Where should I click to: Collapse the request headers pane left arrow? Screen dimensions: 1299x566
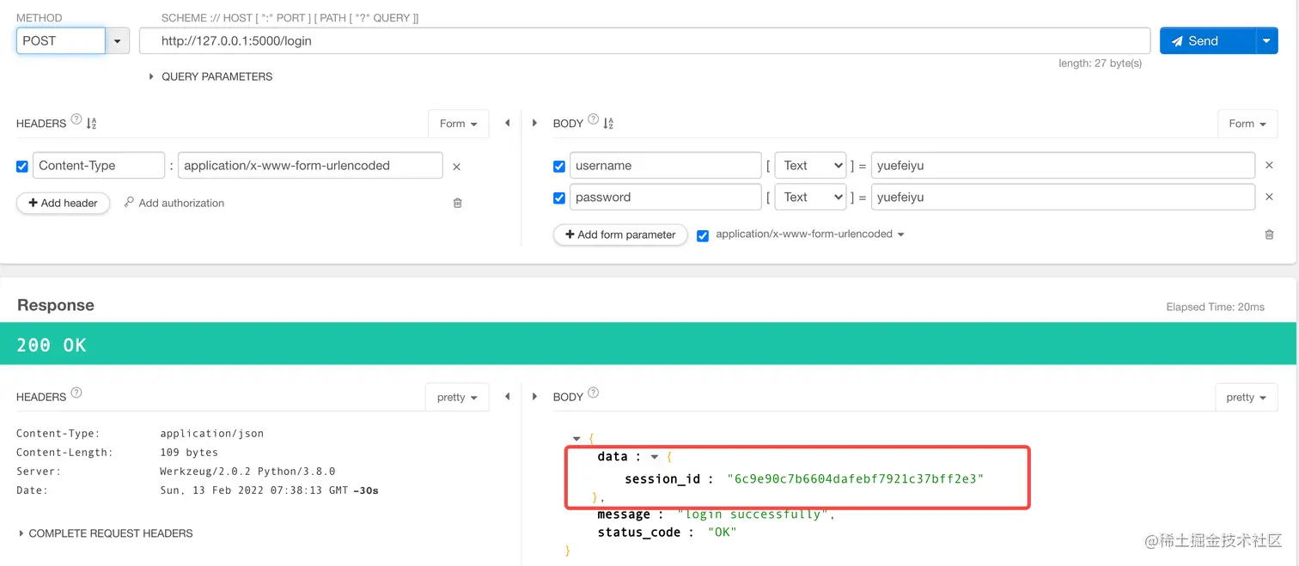[507, 123]
